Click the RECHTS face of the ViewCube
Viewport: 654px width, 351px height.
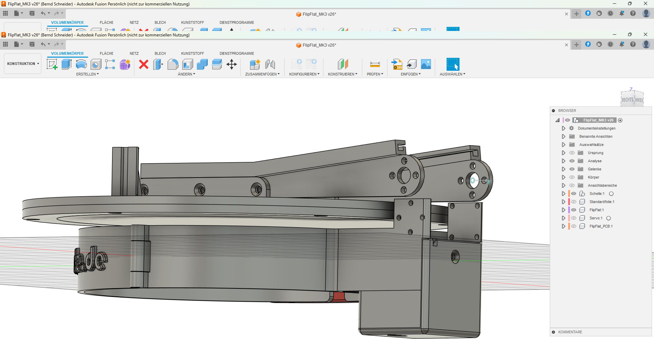(x=627, y=100)
